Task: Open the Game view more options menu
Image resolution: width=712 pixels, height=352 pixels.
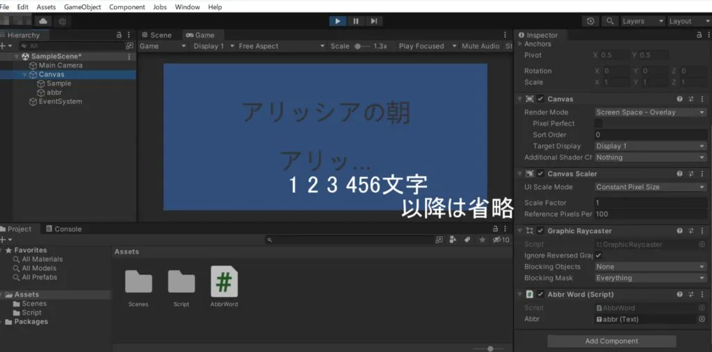Action: coord(505,35)
